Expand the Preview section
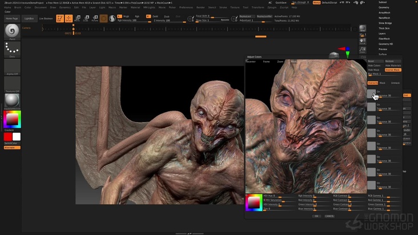 click(383, 49)
